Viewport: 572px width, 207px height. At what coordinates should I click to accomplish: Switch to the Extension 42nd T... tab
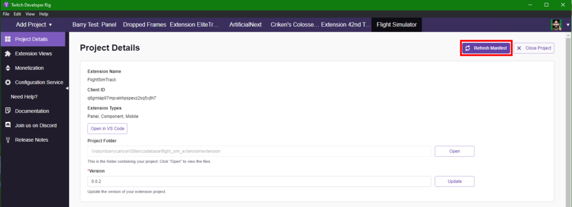click(x=346, y=25)
